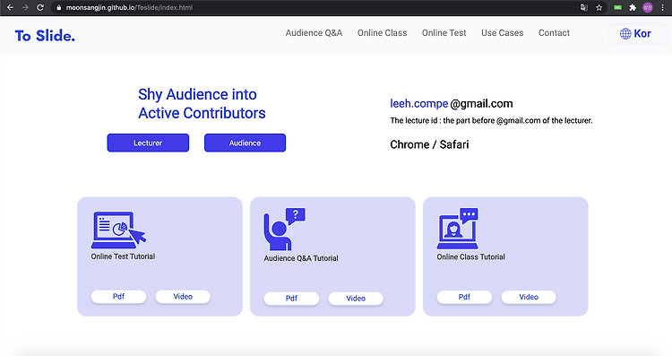Click the To Slide. logo
Screen dimensions: 672x356
pyautogui.click(x=45, y=36)
